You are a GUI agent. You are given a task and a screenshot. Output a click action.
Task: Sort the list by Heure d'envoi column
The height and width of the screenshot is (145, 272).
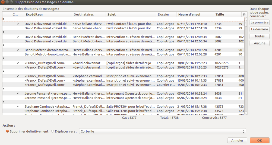coord(195,14)
